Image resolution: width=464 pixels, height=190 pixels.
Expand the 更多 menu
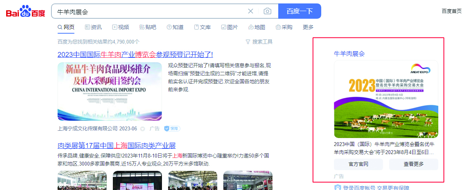click(x=308, y=27)
